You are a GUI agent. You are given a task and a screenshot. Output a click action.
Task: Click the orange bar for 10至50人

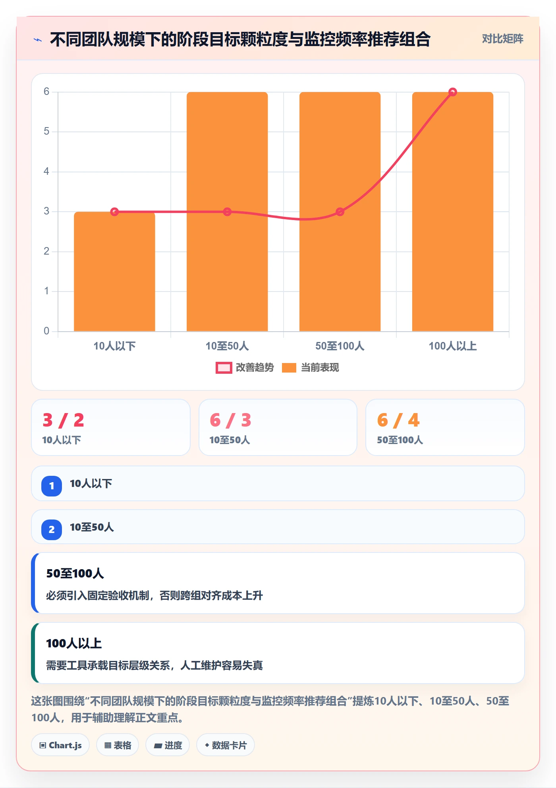[227, 212]
